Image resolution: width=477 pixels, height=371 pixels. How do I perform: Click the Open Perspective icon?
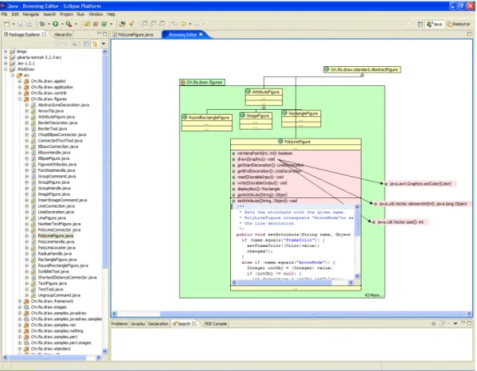tap(420, 24)
